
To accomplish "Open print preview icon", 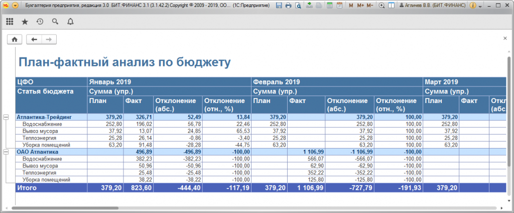I will (x=298, y=5).
